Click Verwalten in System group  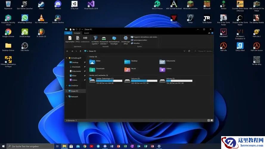tap(135, 43)
